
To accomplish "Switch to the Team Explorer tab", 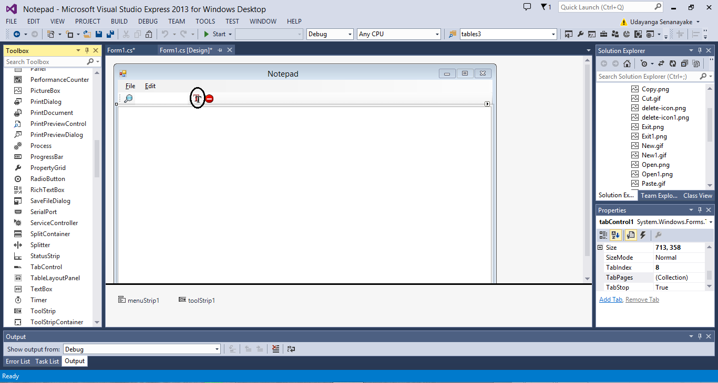I will point(659,195).
